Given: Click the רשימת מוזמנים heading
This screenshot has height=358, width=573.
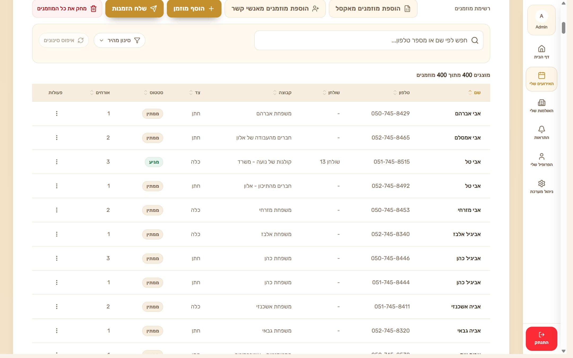Looking at the screenshot, I should [x=472, y=8].
